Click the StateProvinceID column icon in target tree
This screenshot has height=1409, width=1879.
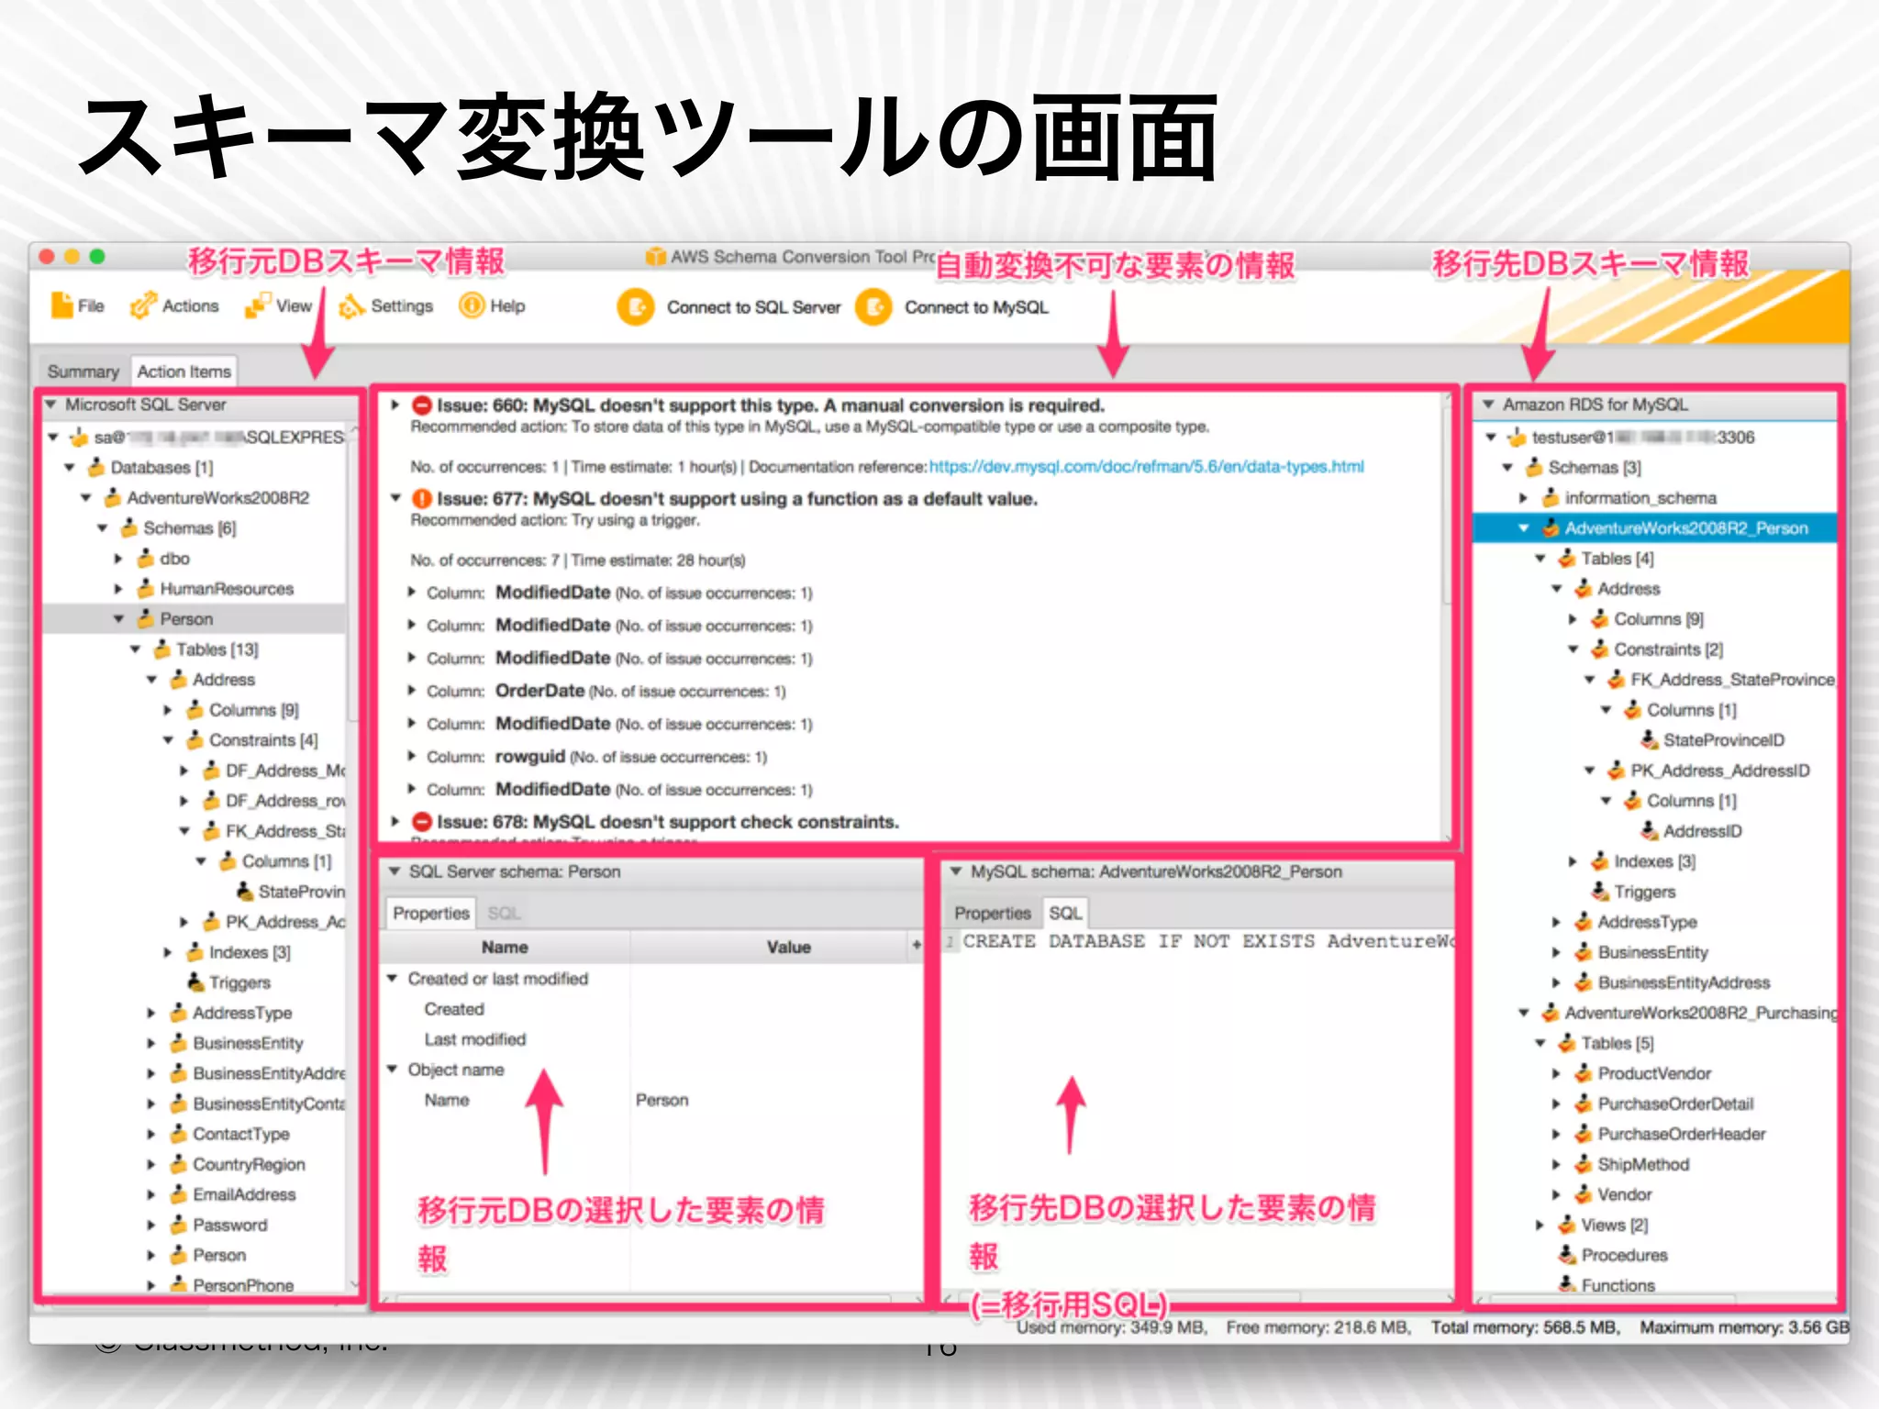click(x=1650, y=739)
